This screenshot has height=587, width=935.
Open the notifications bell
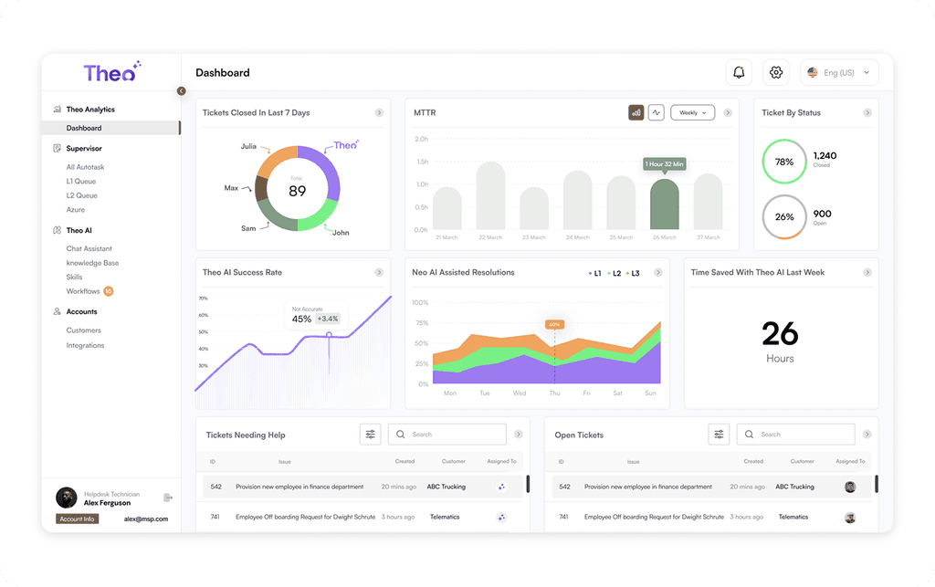[739, 73]
